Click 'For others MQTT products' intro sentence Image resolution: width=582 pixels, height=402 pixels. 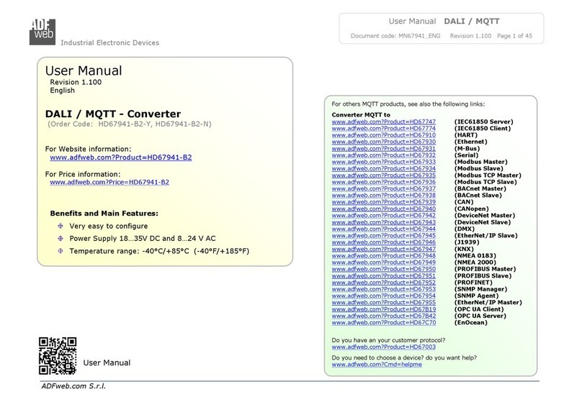click(x=408, y=104)
